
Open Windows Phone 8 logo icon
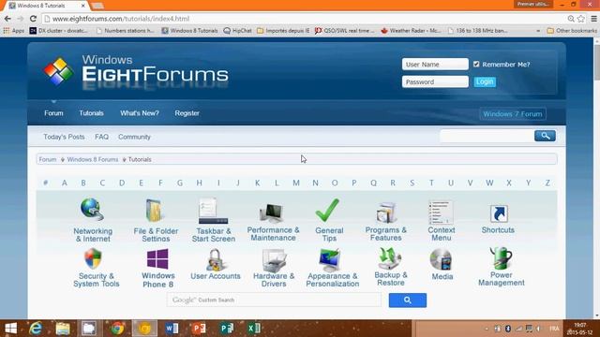click(157, 259)
